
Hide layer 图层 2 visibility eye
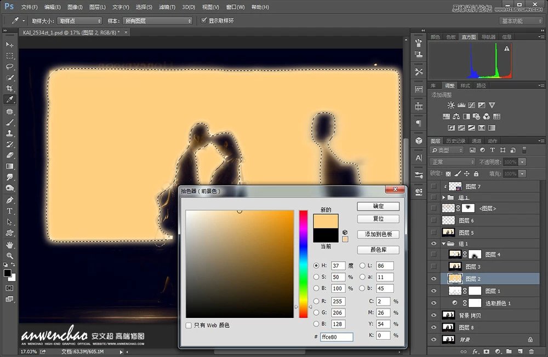433,279
